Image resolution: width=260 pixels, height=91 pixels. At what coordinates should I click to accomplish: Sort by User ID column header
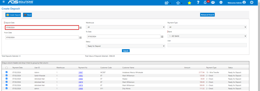[37, 68]
